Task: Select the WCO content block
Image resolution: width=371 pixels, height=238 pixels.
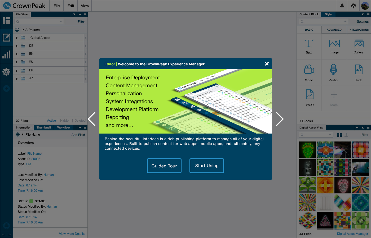Action: tap(310, 98)
